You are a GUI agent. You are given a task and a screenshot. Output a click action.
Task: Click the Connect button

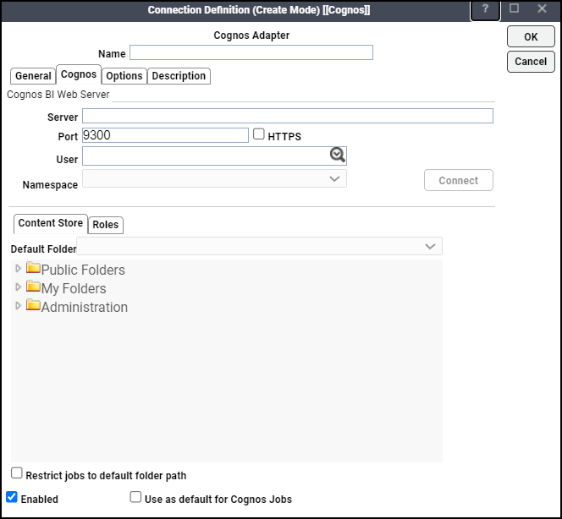[459, 180]
